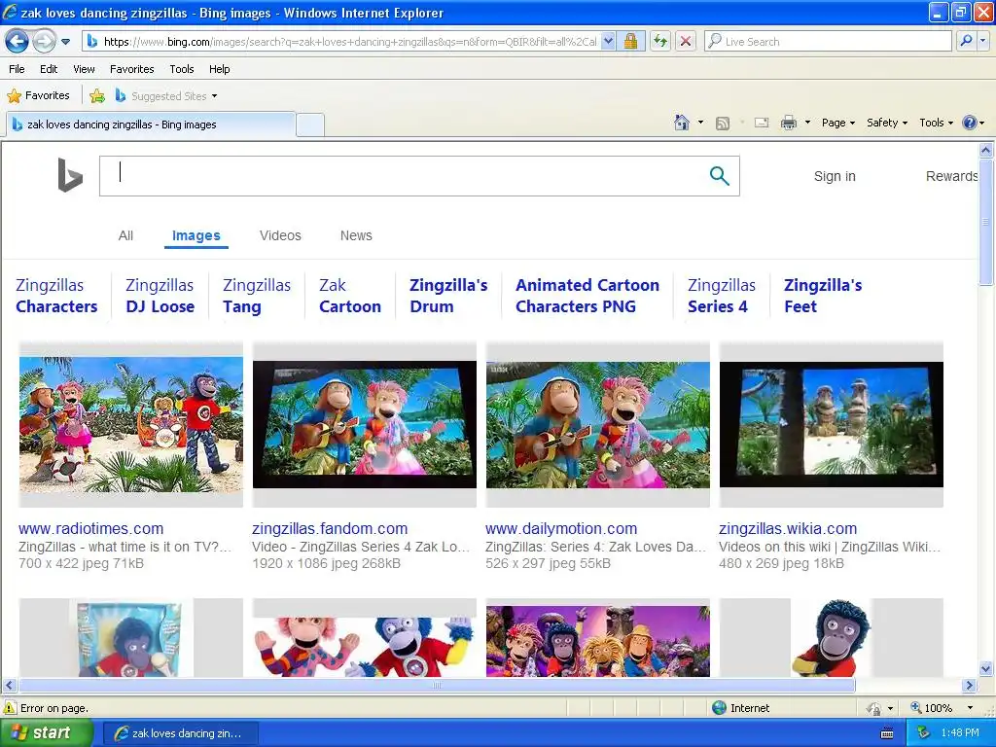Click into the Bing search text box
Image resolution: width=996 pixels, height=747 pixels.
[x=400, y=176]
